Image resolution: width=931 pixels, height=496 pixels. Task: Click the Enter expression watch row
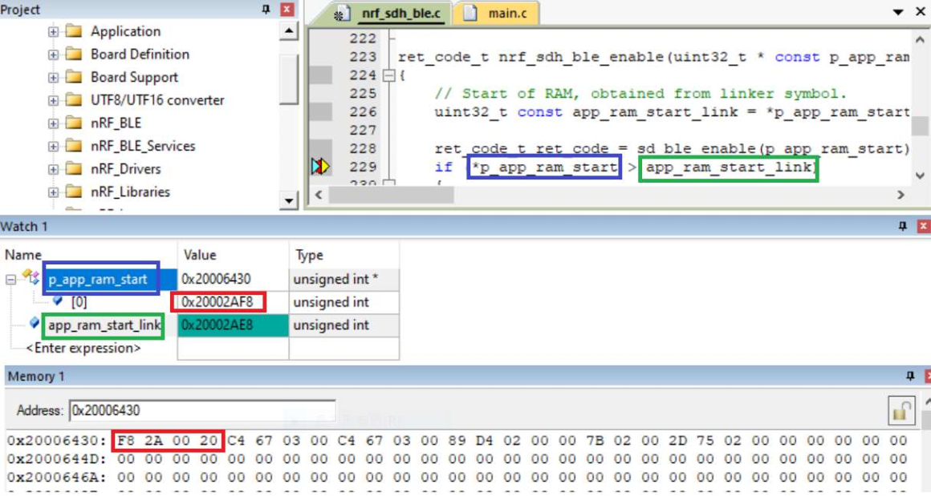click(x=83, y=349)
